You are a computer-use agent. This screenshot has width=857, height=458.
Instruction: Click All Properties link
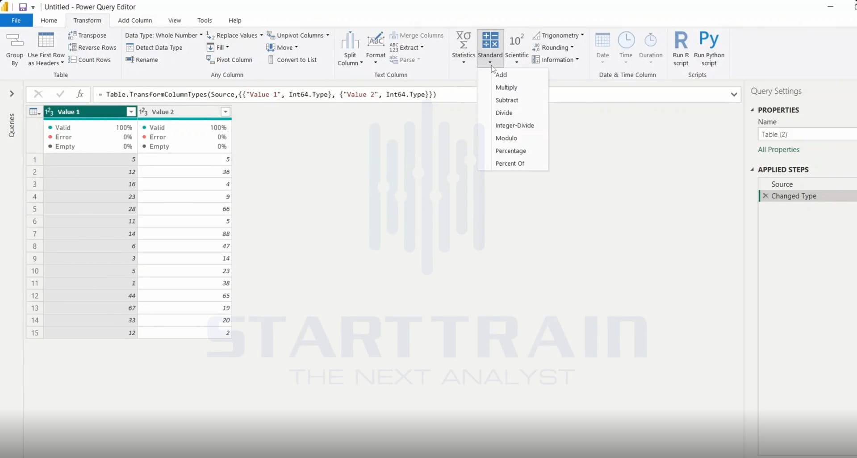(x=778, y=150)
